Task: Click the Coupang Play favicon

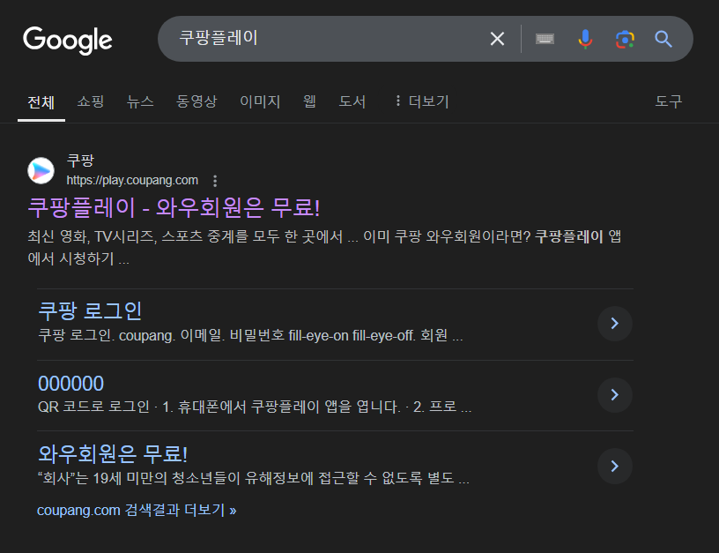Action: (x=41, y=170)
